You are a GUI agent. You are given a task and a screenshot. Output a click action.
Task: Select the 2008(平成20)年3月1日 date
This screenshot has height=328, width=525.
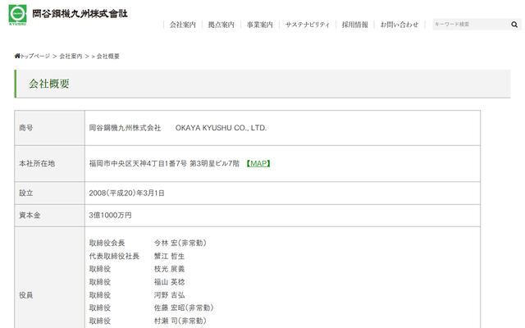(x=126, y=194)
